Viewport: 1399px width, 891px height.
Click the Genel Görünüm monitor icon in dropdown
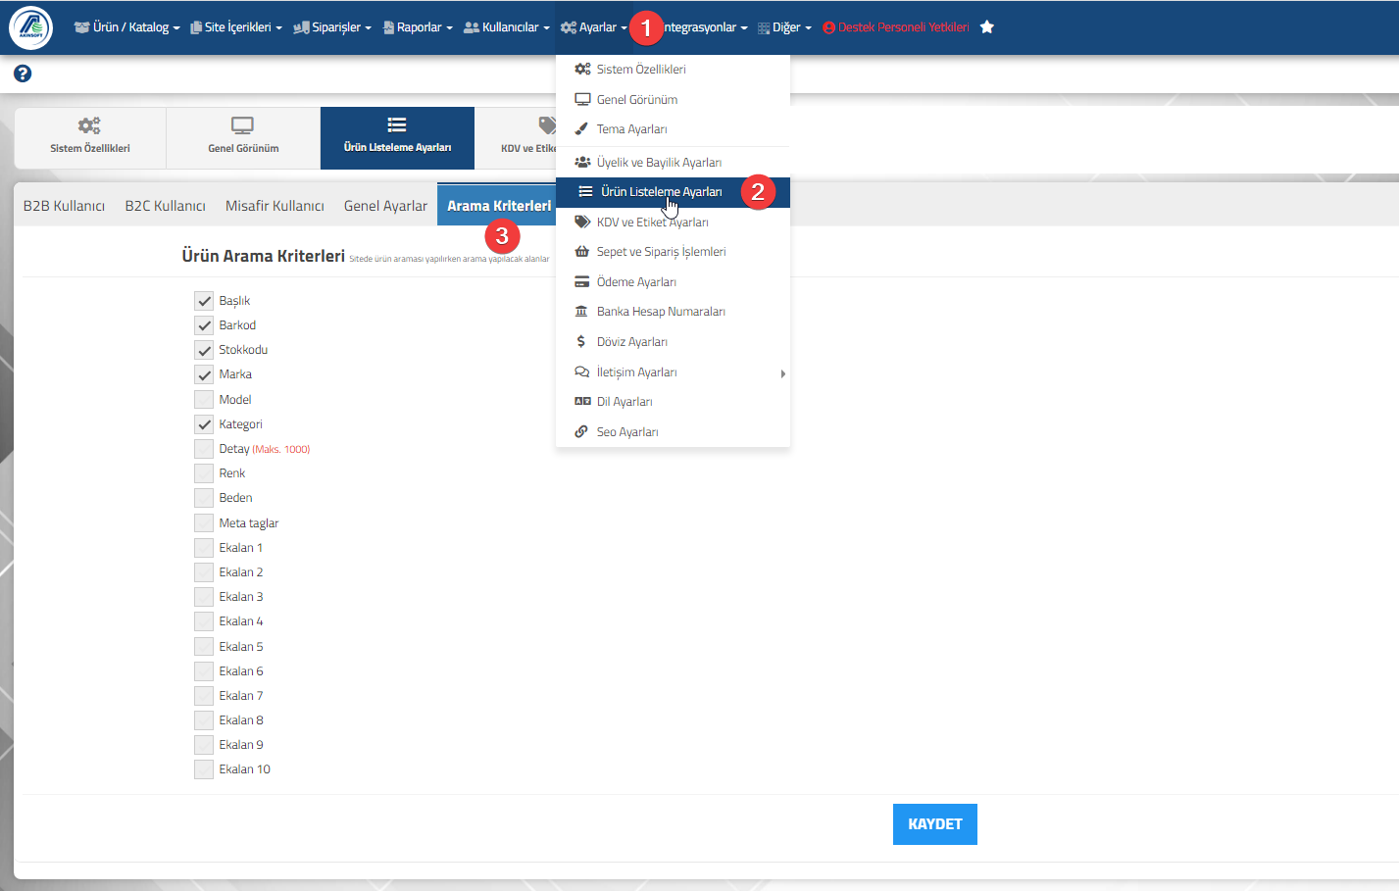click(x=582, y=100)
